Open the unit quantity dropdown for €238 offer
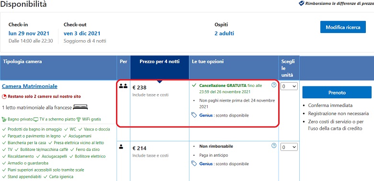The width and height of the screenshot is (374, 181). [289, 86]
